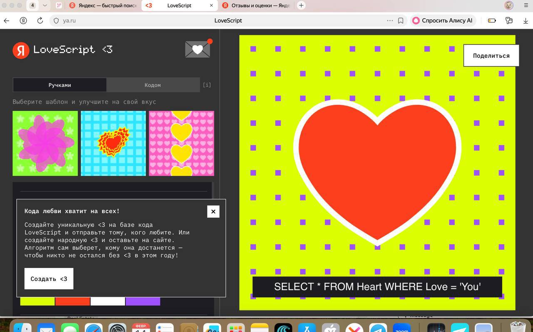
Task: Open browser downloads icon
Action: 526,20
